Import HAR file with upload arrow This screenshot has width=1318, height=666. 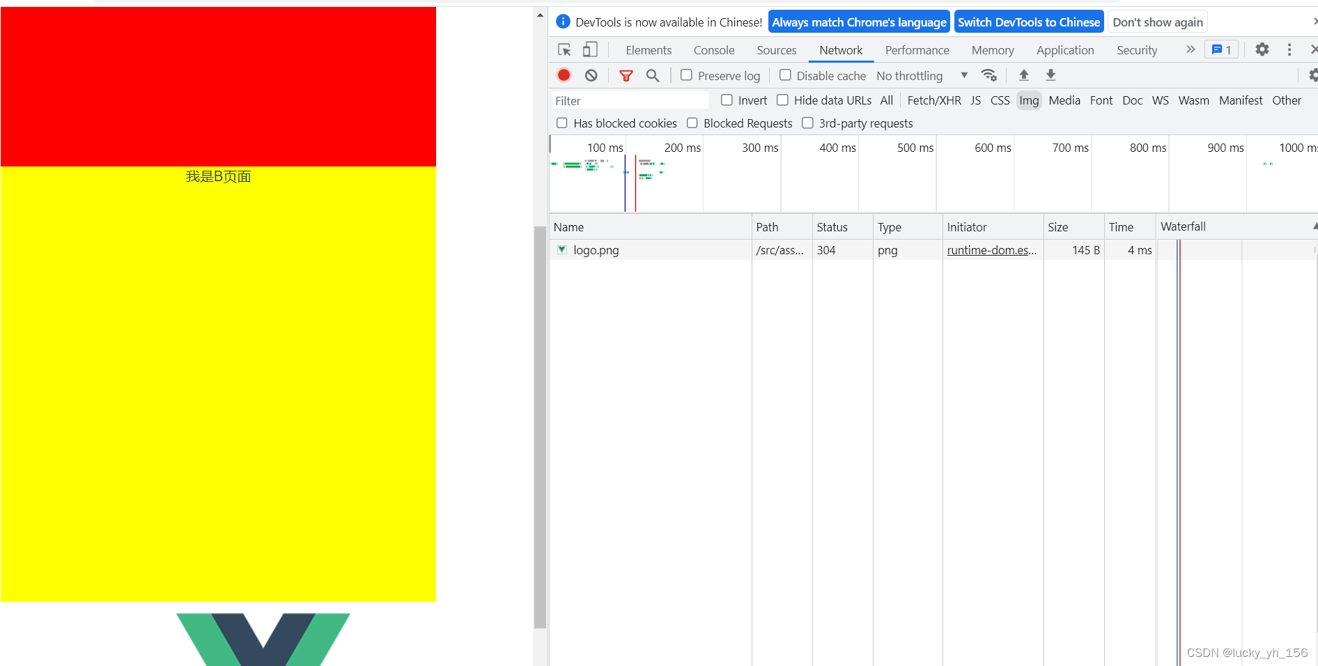[x=1024, y=75]
